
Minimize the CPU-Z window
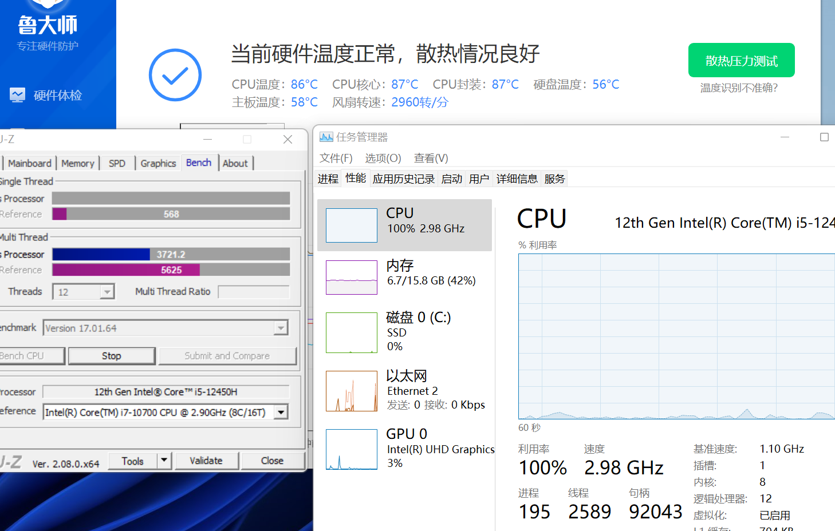pos(208,139)
